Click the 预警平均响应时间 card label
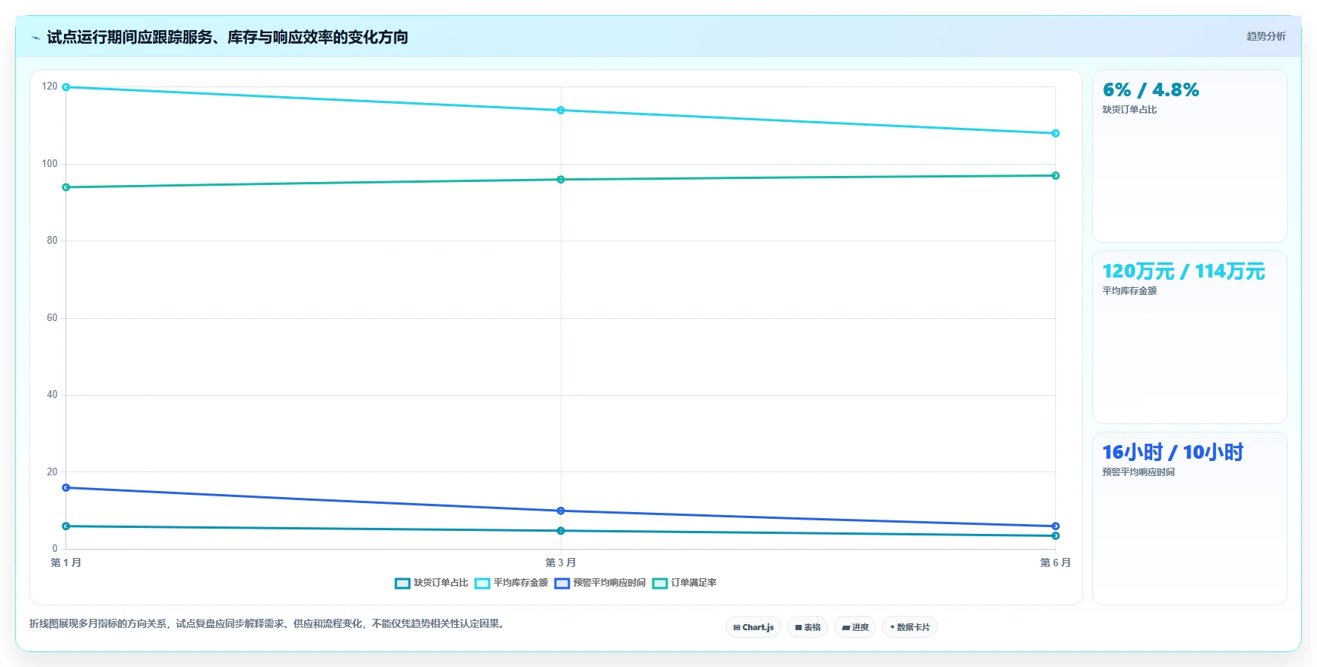 click(1139, 472)
